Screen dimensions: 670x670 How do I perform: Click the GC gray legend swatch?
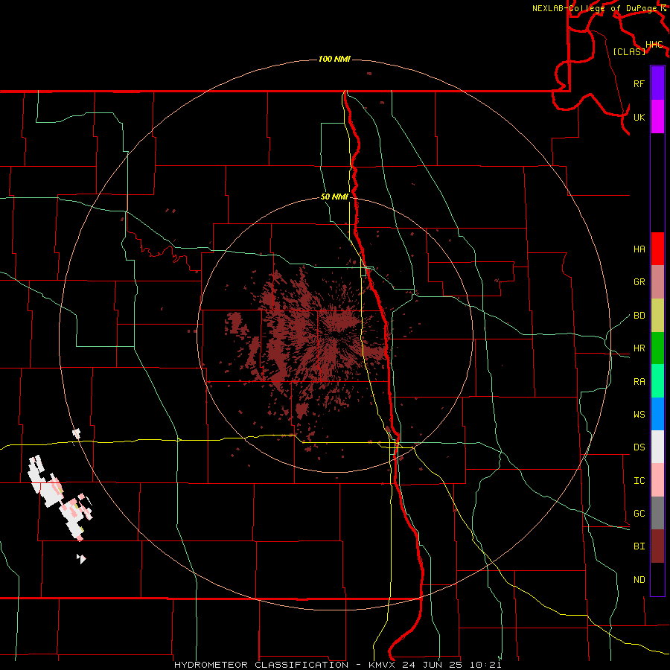(x=657, y=513)
